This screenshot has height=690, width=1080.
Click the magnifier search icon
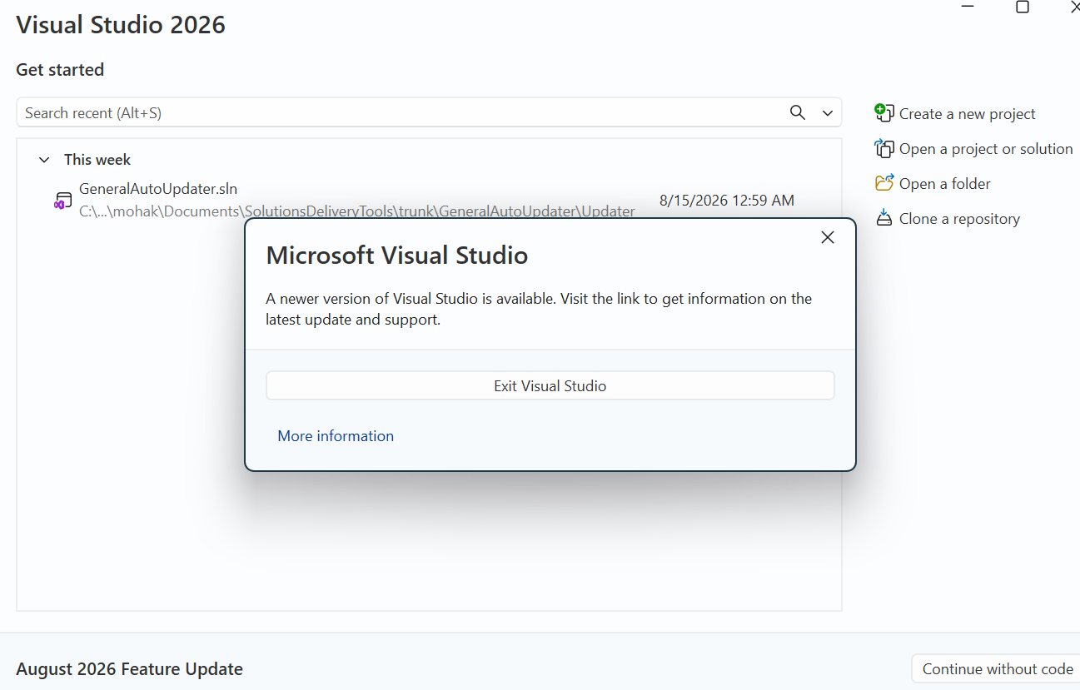click(798, 112)
